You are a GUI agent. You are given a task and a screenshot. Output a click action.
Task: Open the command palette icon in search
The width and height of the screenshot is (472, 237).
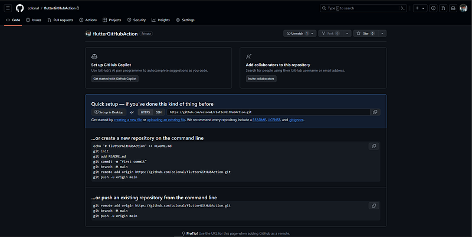pos(403,8)
